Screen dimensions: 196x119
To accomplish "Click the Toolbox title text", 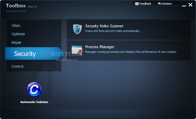I will [16, 6].
